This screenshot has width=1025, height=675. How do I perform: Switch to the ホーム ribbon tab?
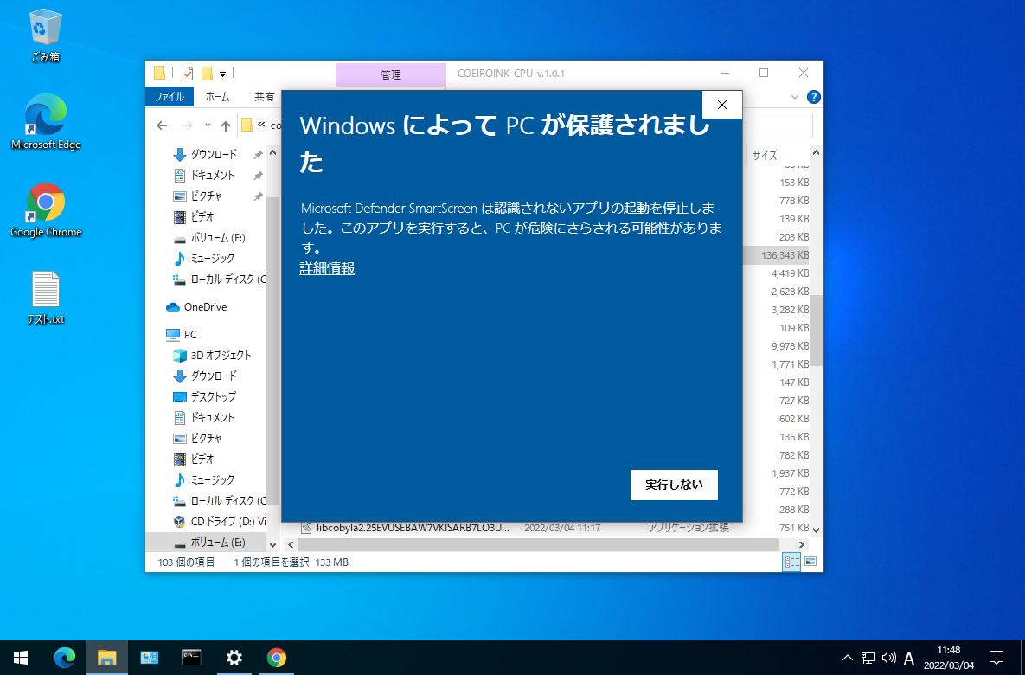click(x=217, y=96)
